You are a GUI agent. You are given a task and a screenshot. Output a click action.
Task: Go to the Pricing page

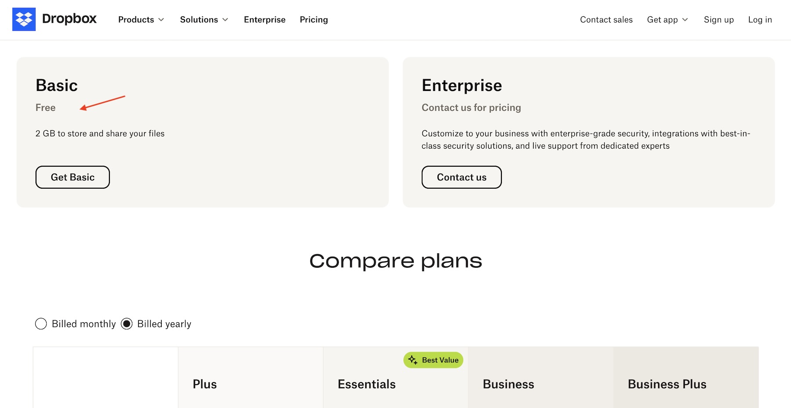click(314, 20)
